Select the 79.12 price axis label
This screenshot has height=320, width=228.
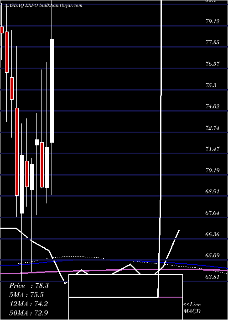pos(213,21)
